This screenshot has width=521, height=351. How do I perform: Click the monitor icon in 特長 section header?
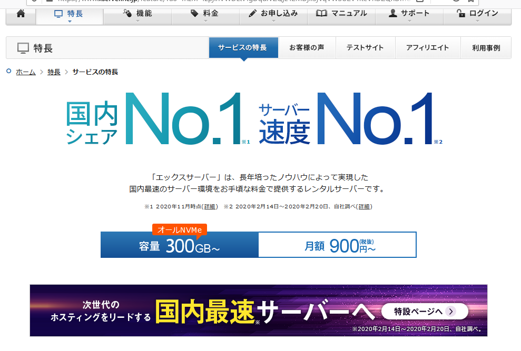pyautogui.click(x=23, y=48)
